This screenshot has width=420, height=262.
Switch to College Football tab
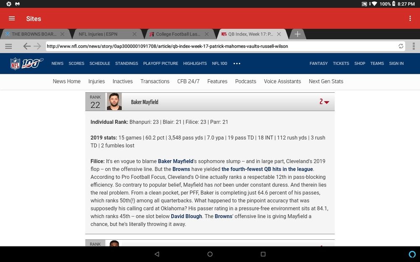click(175, 34)
